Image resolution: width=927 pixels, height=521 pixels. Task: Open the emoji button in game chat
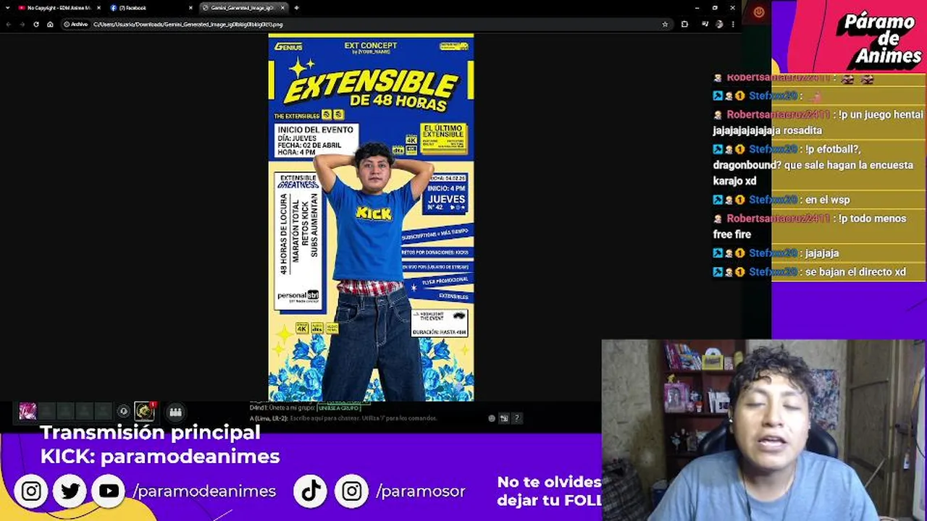[492, 418]
